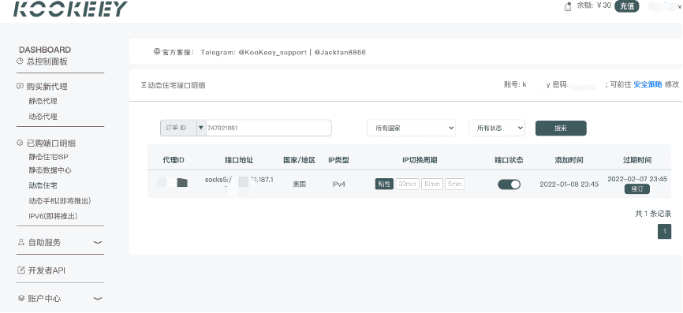The width and height of the screenshot is (683, 313).
Task: Click the IP类型 column header
Action: pos(338,160)
